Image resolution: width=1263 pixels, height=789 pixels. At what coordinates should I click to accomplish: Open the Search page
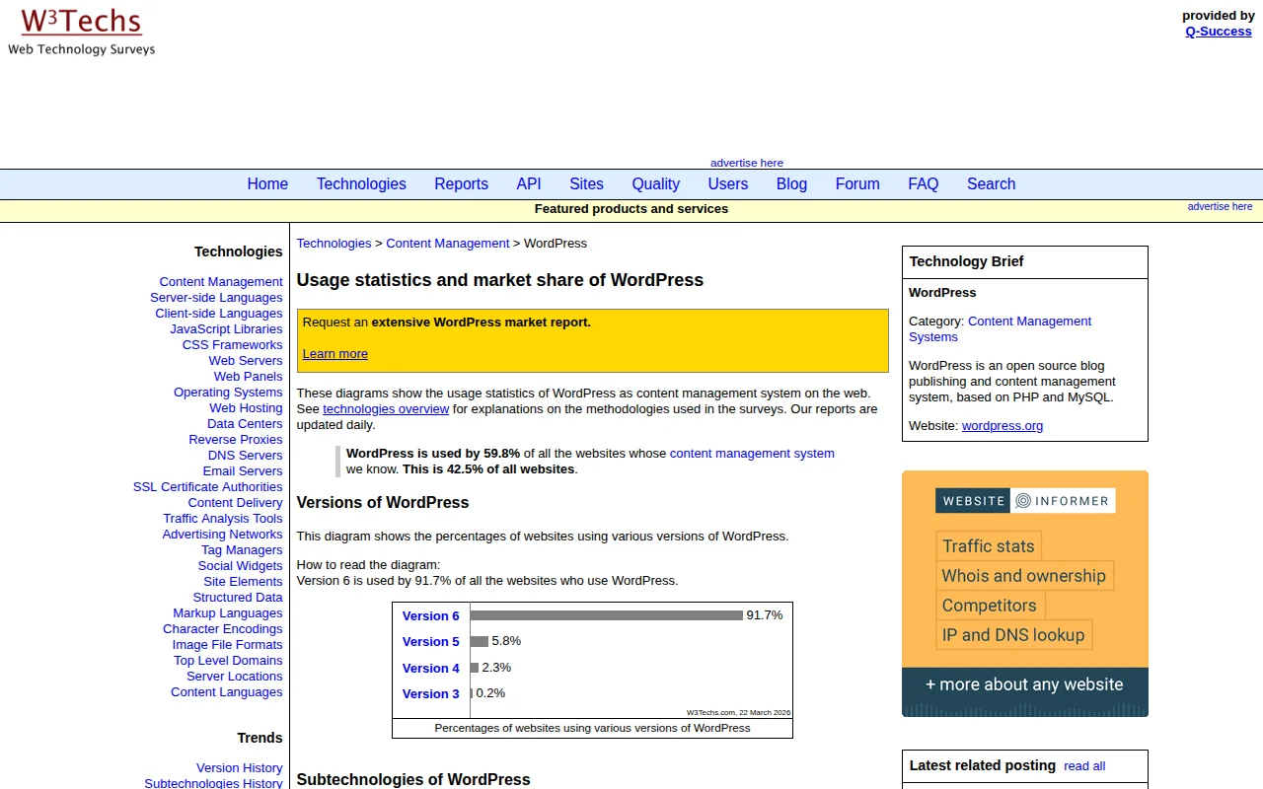pyautogui.click(x=991, y=184)
